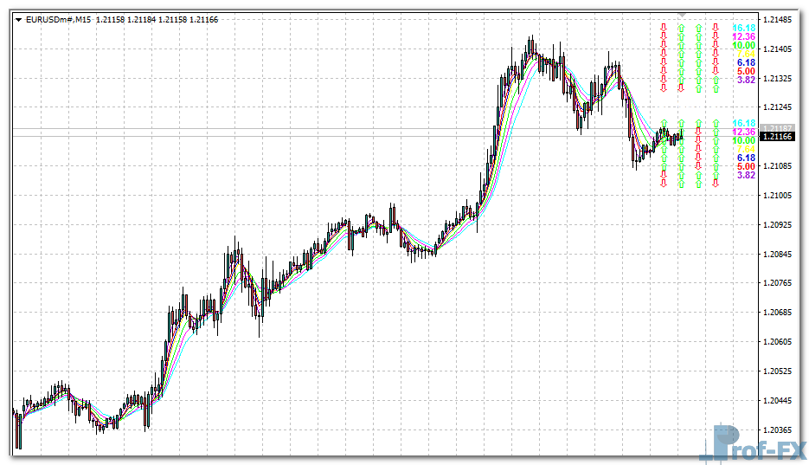Image resolution: width=809 pixels, height=465 pixels.
Task: Select the magenta 12.36 label in lower group
Action: point(743,132)
